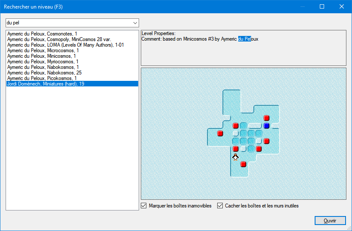This screenshot has height=231, width=352.
Task: Click the Level Properties comment text area
Action: pyautogui.click(x=243, y=48)
